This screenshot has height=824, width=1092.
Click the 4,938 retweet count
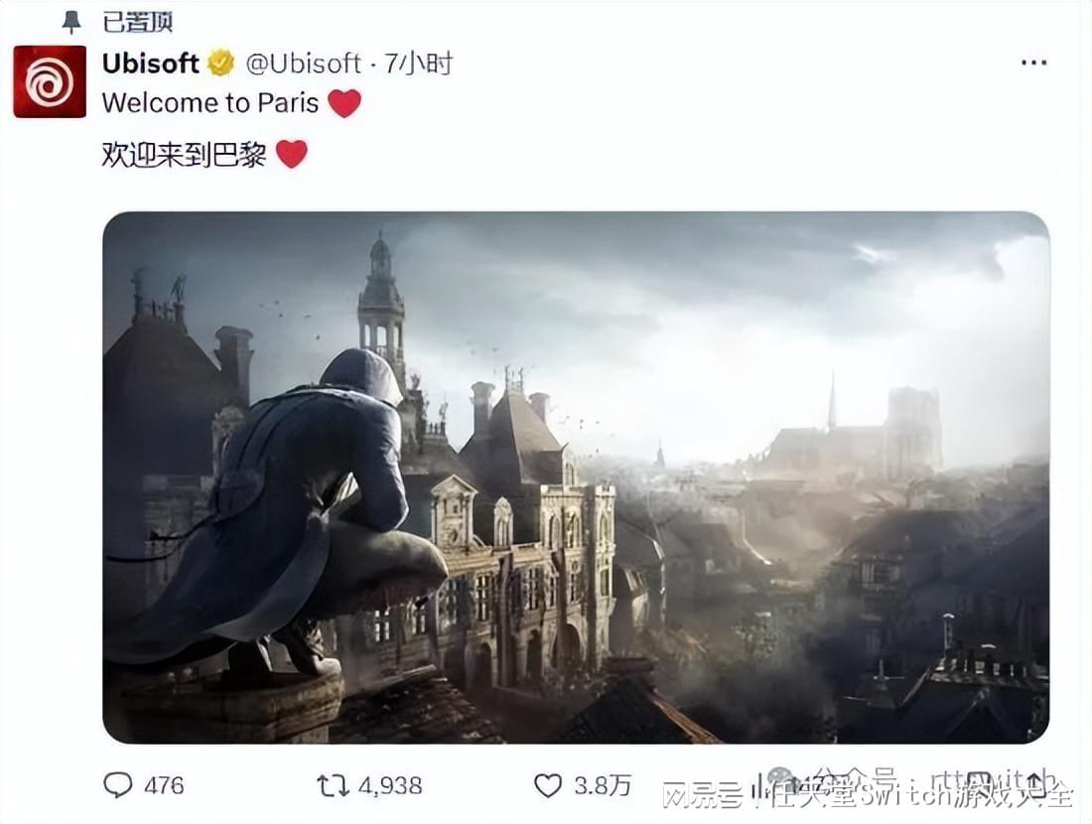click(390, 785)
